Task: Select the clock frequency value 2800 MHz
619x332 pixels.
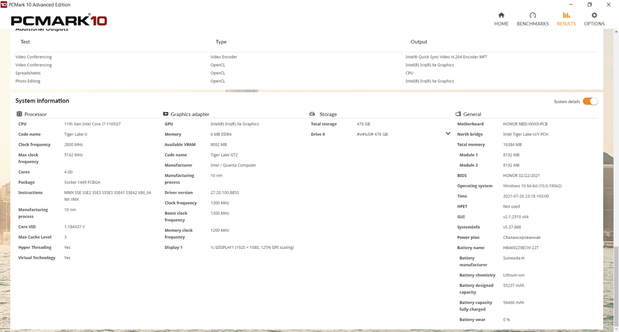Action: point(74,145)
